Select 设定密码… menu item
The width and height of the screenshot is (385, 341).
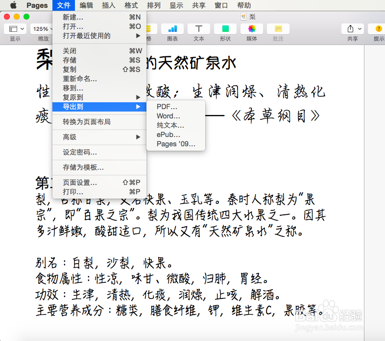(x=99, y=152)
